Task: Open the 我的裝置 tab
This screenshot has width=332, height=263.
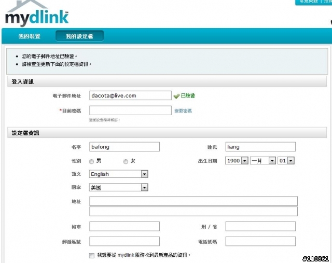Action: [x=30, y=36]
